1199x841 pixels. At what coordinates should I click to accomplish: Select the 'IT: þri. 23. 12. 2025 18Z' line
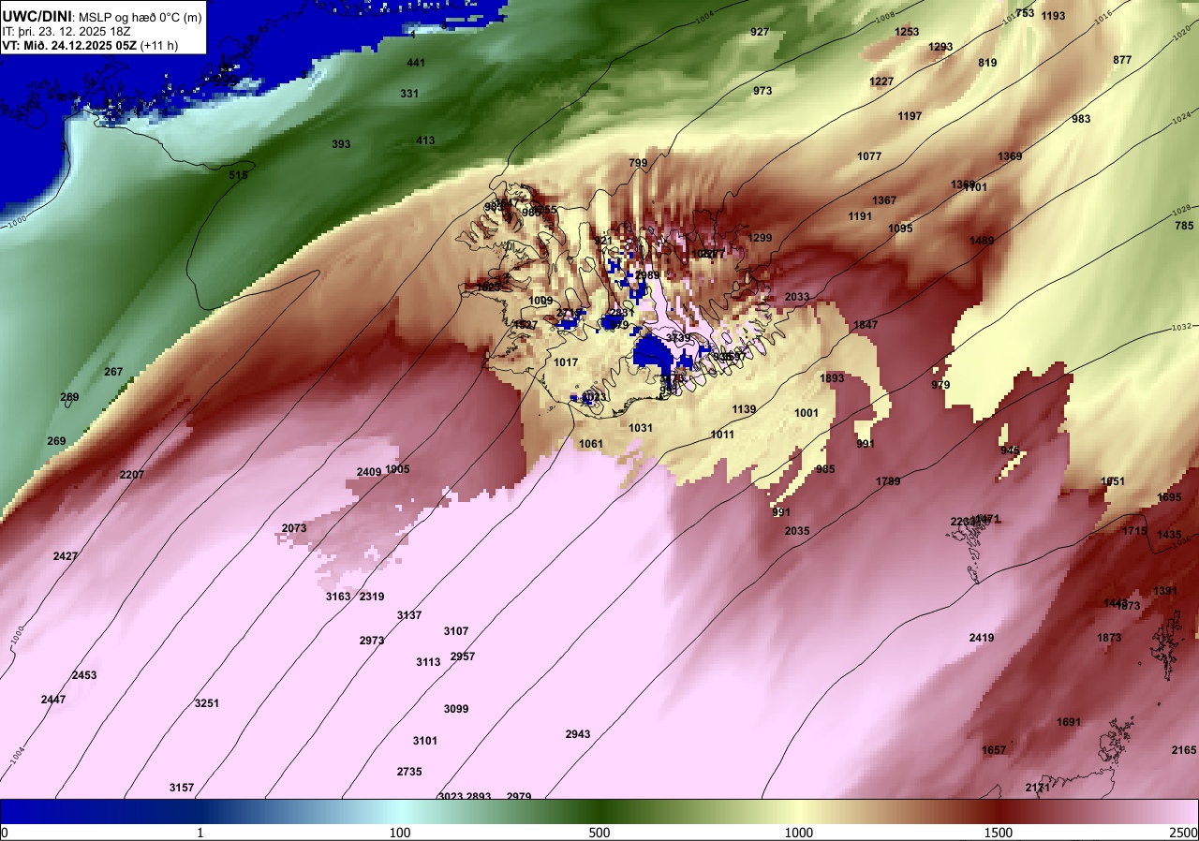pyautogui.click(x=66, y=30)
